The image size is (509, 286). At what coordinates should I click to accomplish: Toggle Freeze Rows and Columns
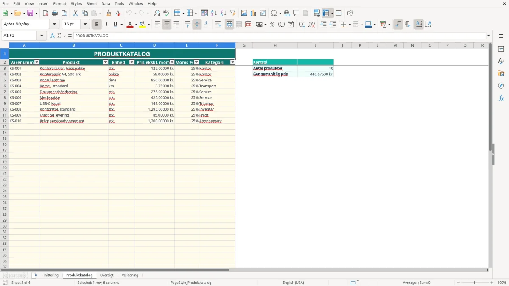point(326,13)
